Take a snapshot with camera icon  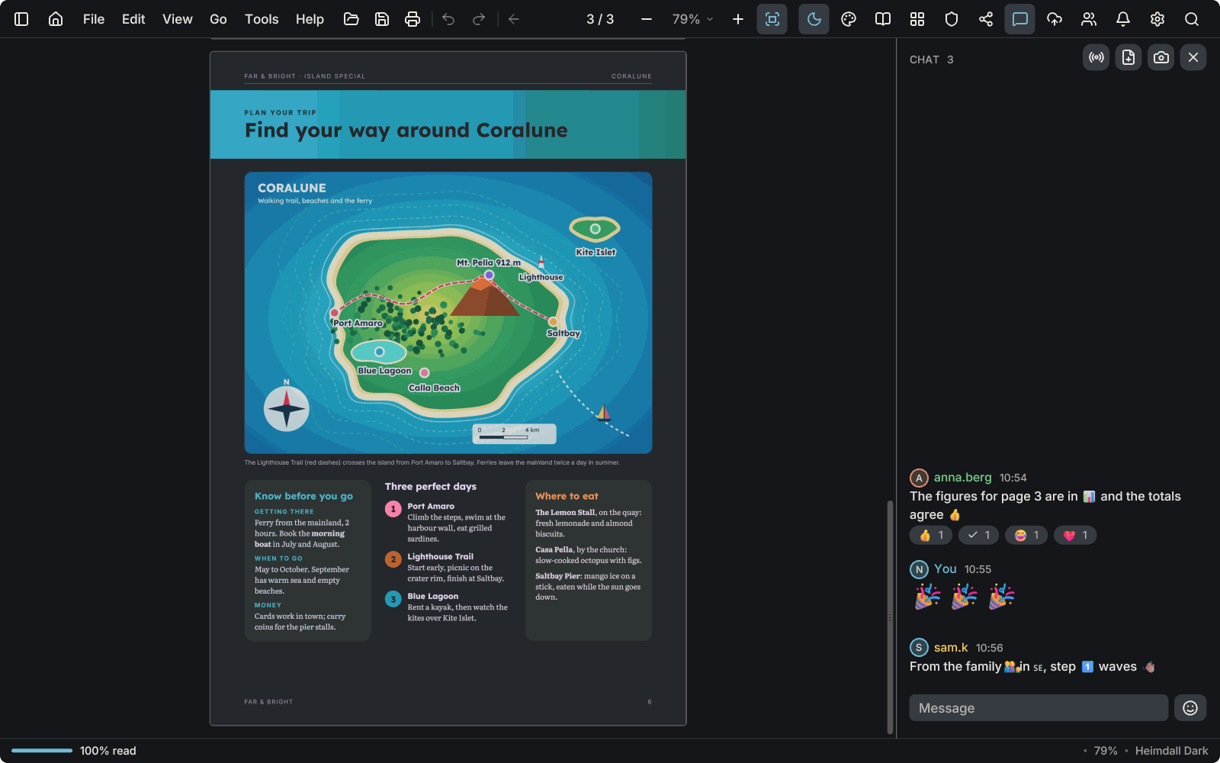click(x=1161, y=57)
